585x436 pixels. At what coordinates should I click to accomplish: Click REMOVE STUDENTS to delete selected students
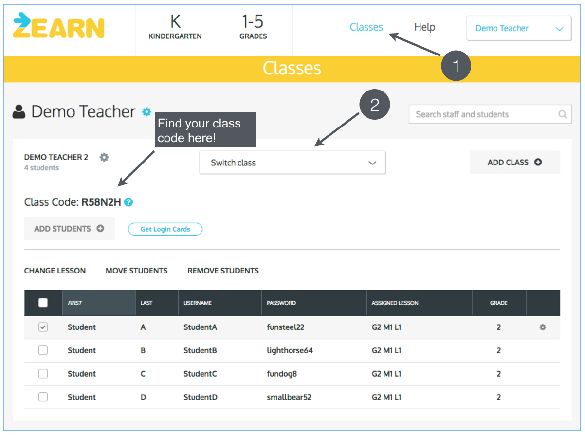(223, 271)
